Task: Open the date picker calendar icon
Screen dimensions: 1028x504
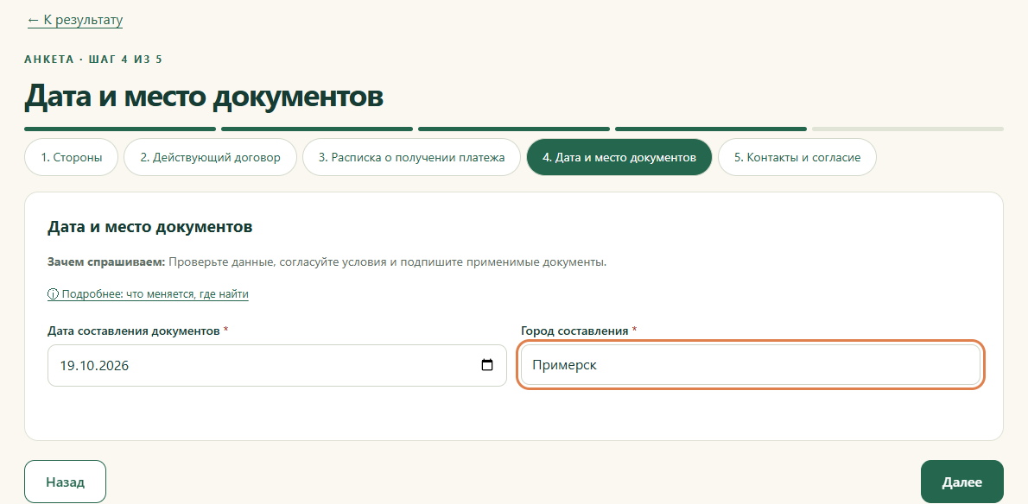Action: [x=487, y=365]
